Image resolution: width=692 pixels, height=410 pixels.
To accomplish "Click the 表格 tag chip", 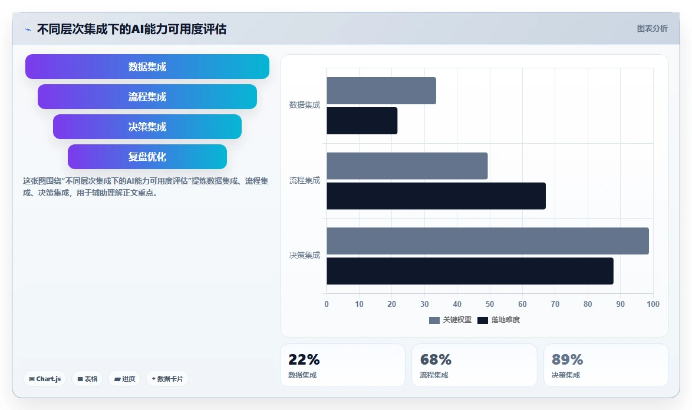I will 87,379.
